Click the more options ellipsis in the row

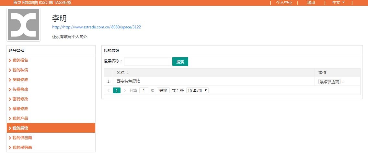pos(343,82)
